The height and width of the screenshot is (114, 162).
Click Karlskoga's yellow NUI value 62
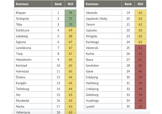point(140,42)
